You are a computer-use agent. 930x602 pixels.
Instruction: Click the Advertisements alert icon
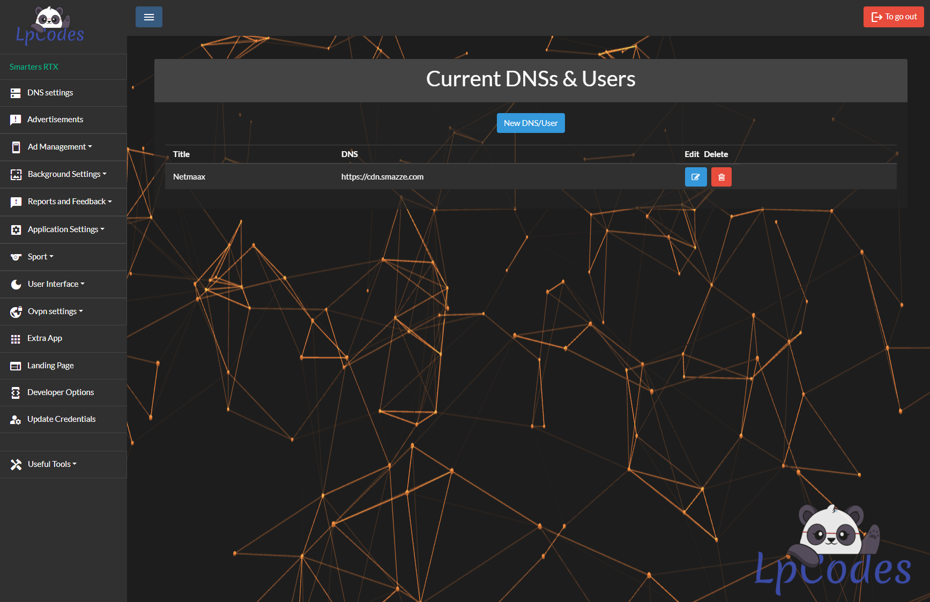[16, 120]
